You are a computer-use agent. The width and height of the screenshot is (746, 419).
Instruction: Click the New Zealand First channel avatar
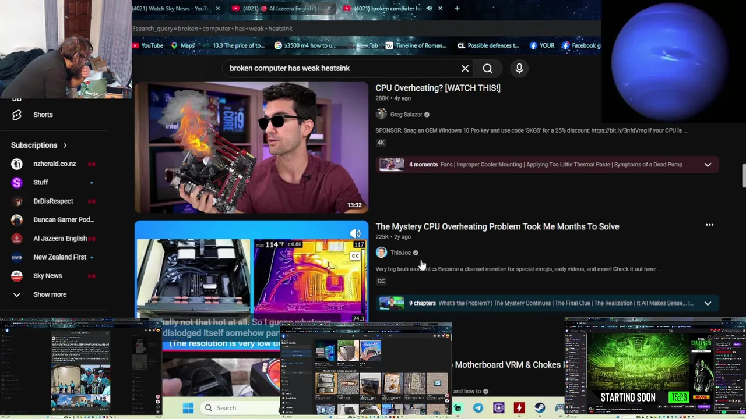[17, 257]
